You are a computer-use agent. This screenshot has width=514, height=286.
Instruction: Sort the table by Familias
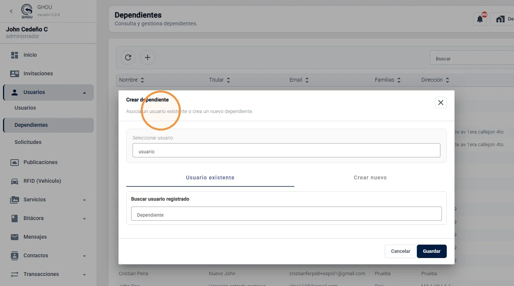388,80
